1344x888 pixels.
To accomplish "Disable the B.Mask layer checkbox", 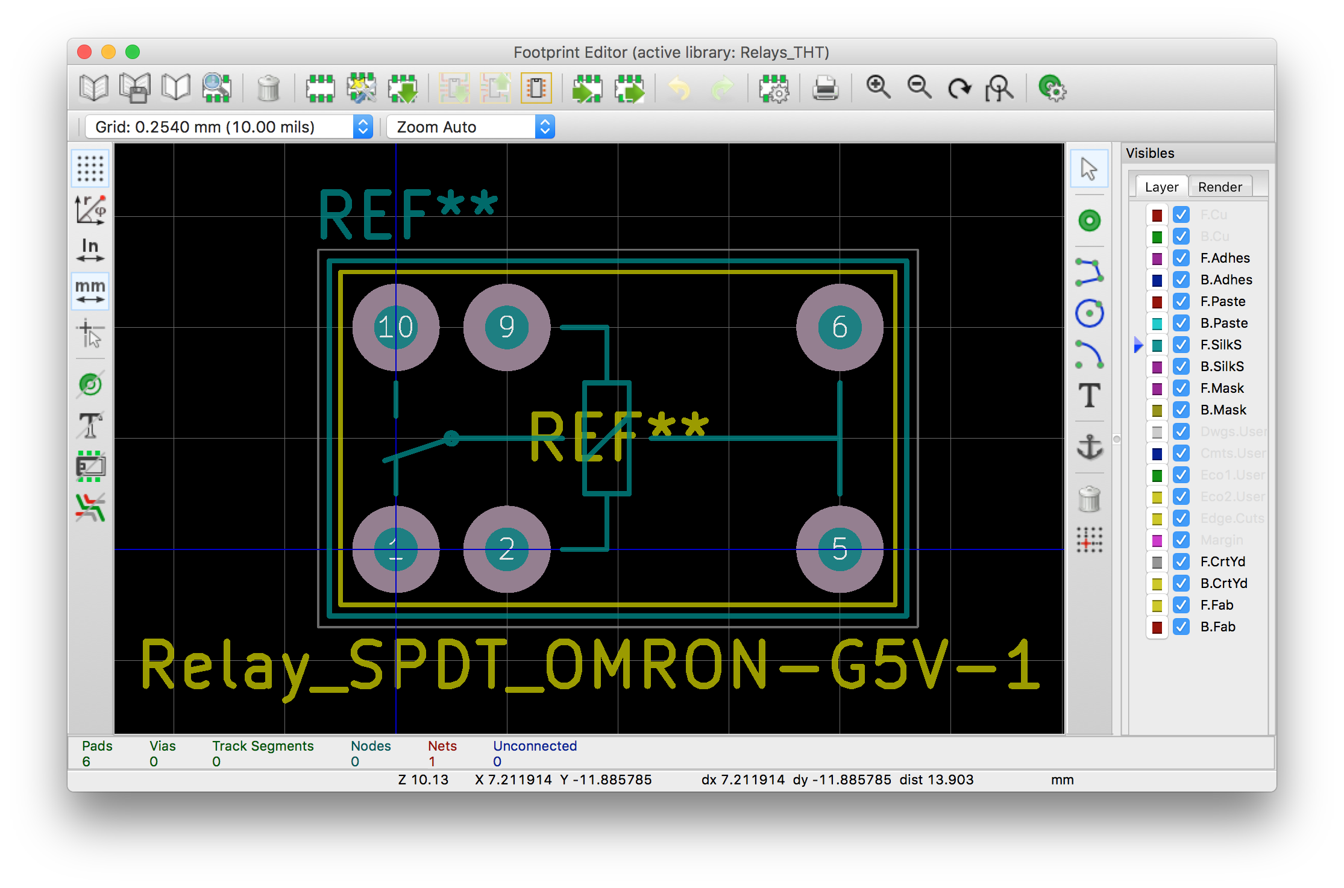I will coord(1181,410).
